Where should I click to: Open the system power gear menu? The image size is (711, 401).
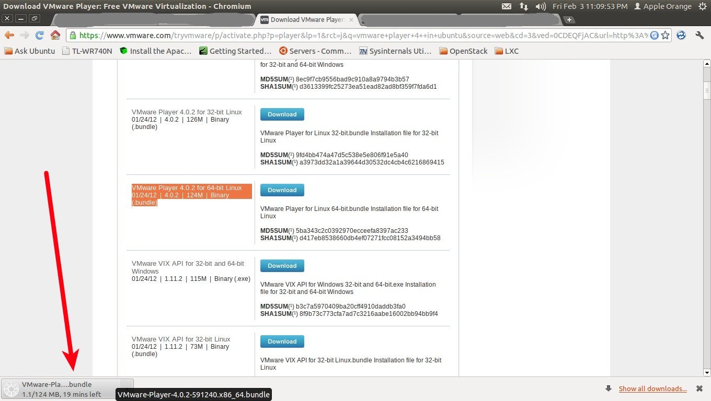point(702,6)
